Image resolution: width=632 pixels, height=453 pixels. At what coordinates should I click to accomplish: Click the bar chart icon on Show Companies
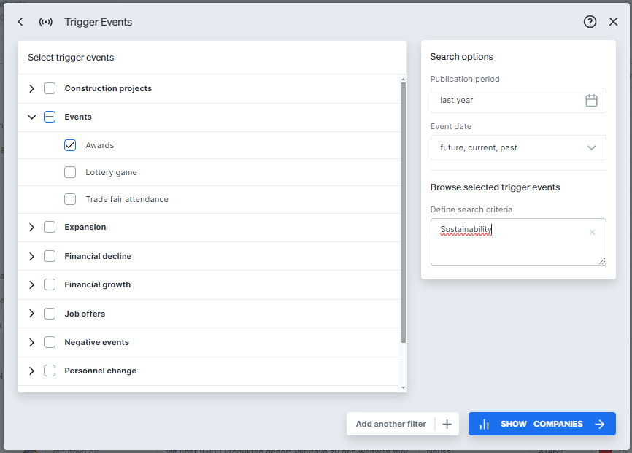(x=485, y=424)
